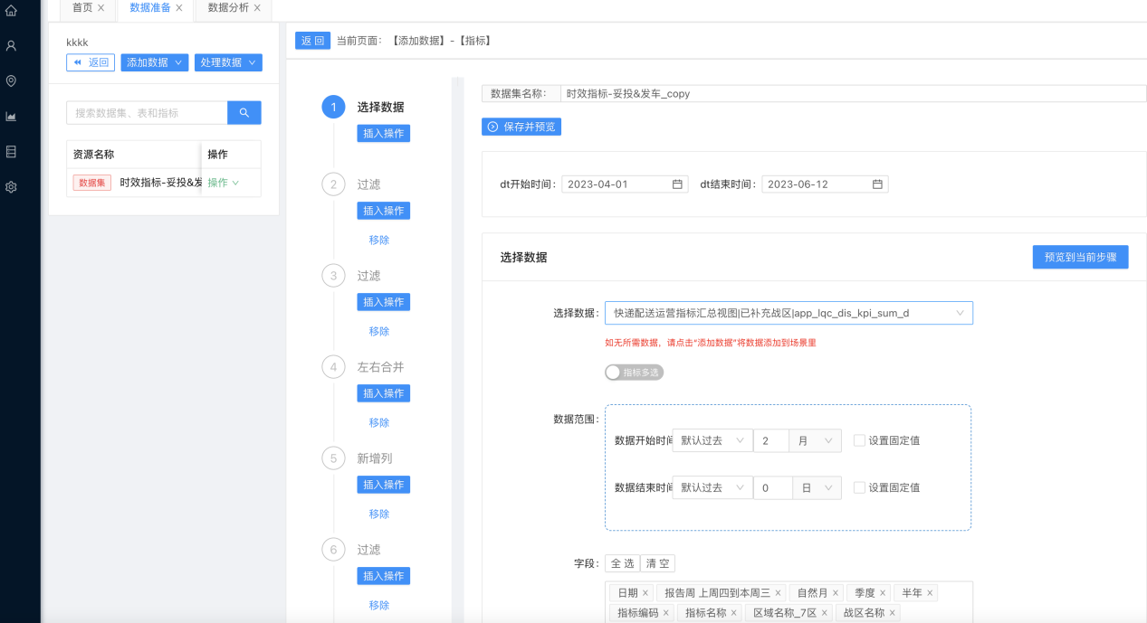Remove the 季度 field tag
The width and height of the screenshot is (1147, 623).
point(883,593)
